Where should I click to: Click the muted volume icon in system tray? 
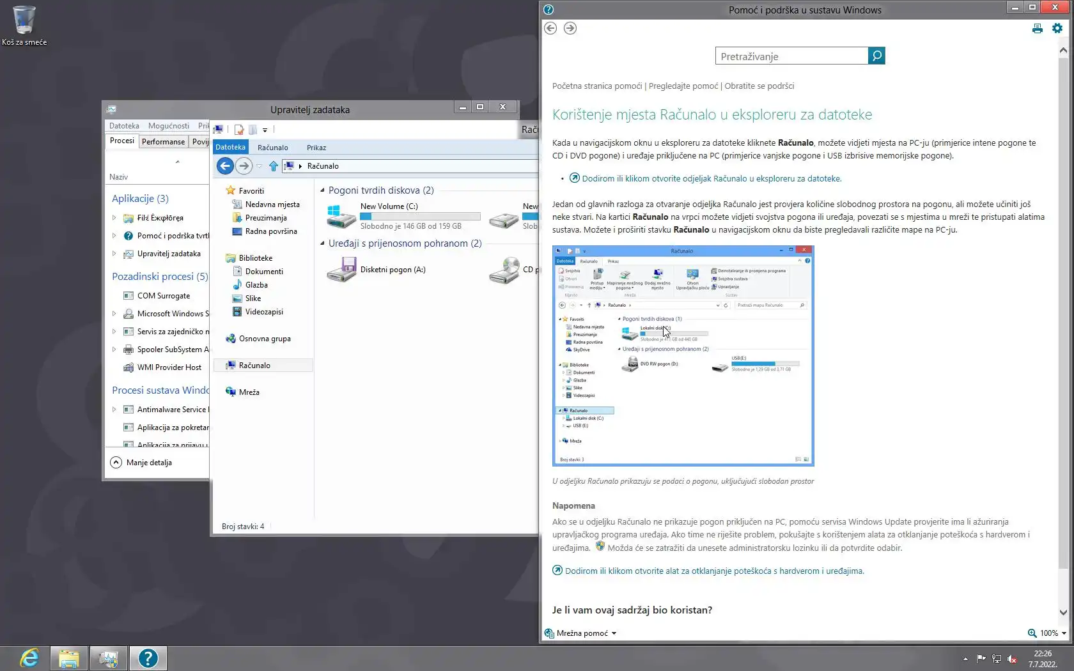pos(1012,659)
